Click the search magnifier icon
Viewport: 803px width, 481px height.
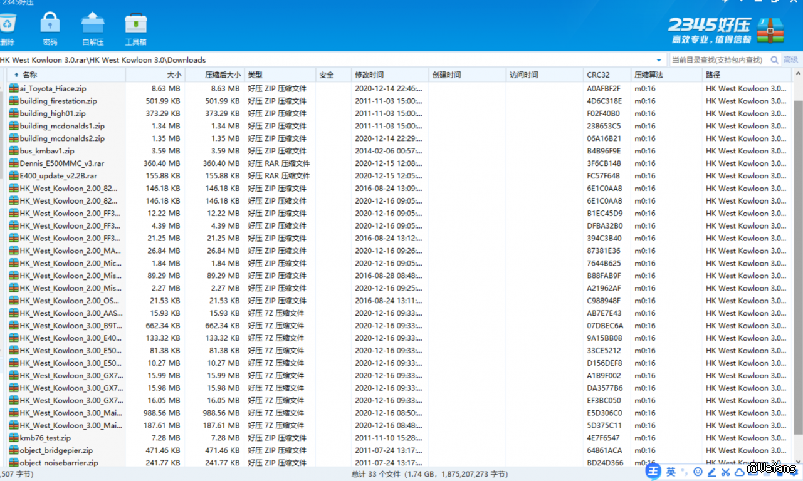point(775,60)
